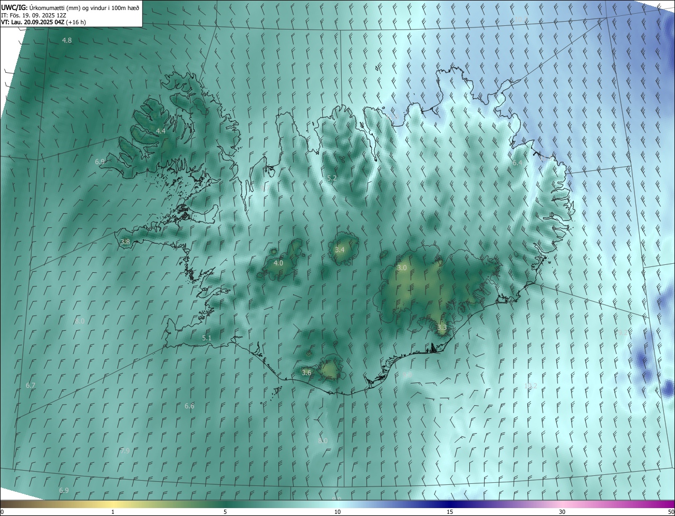Click the map value 4.0
675x516 pixels.
(278, 263)
